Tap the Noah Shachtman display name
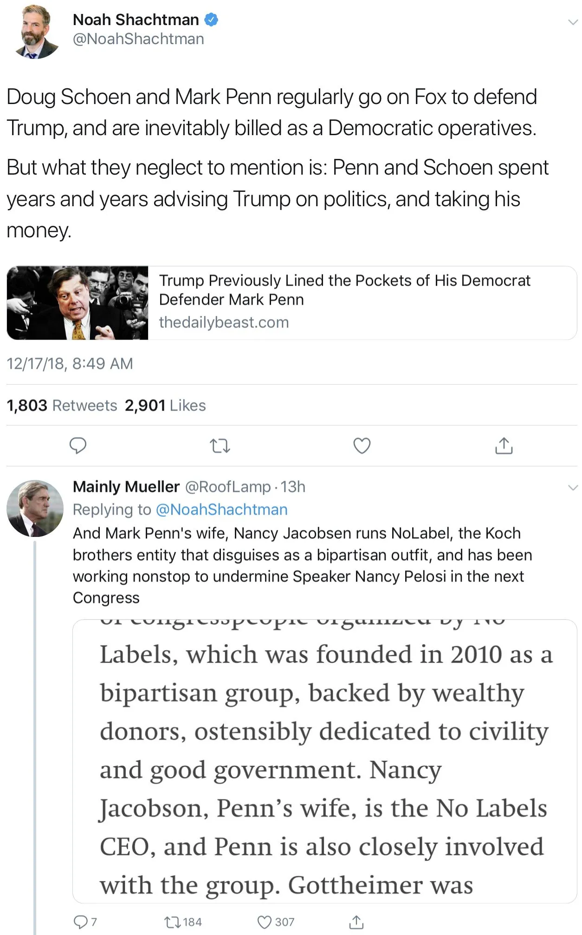The width and height of the screenshot is (582, 935). pyautogui.click(x=136, y=20)
